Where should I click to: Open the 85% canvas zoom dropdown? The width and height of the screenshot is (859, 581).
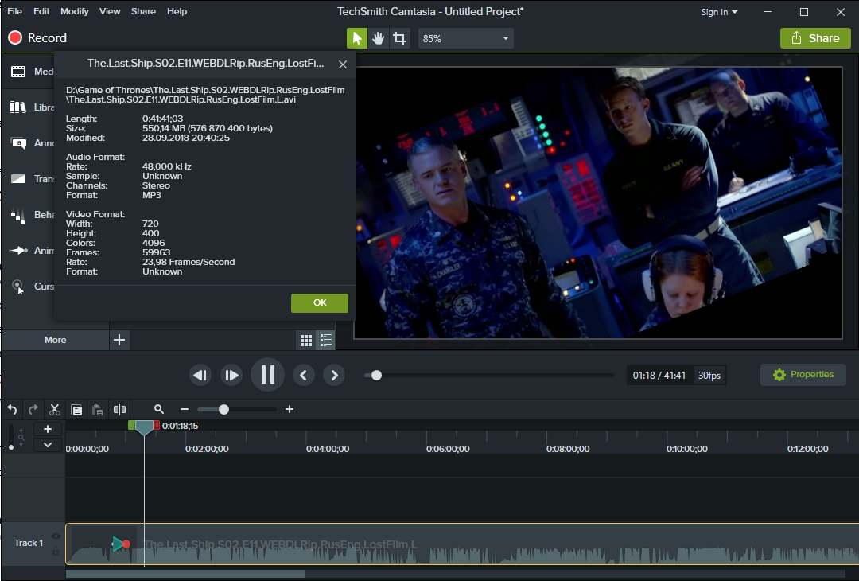[x=465, y=38]
